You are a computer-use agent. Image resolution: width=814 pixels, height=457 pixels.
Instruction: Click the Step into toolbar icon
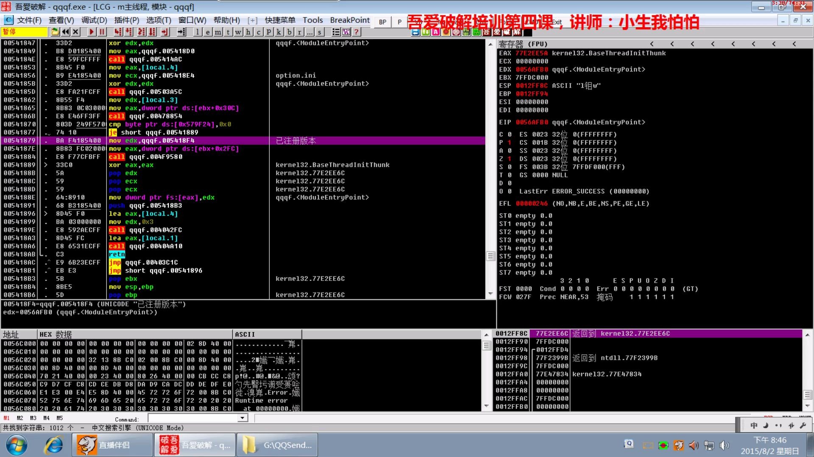point(118,32)
